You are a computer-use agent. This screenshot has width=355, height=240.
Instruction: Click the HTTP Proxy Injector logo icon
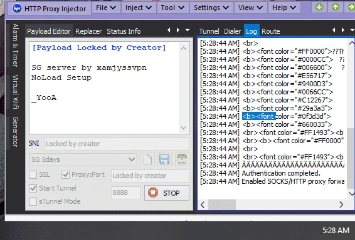click(x=17, y=9)
